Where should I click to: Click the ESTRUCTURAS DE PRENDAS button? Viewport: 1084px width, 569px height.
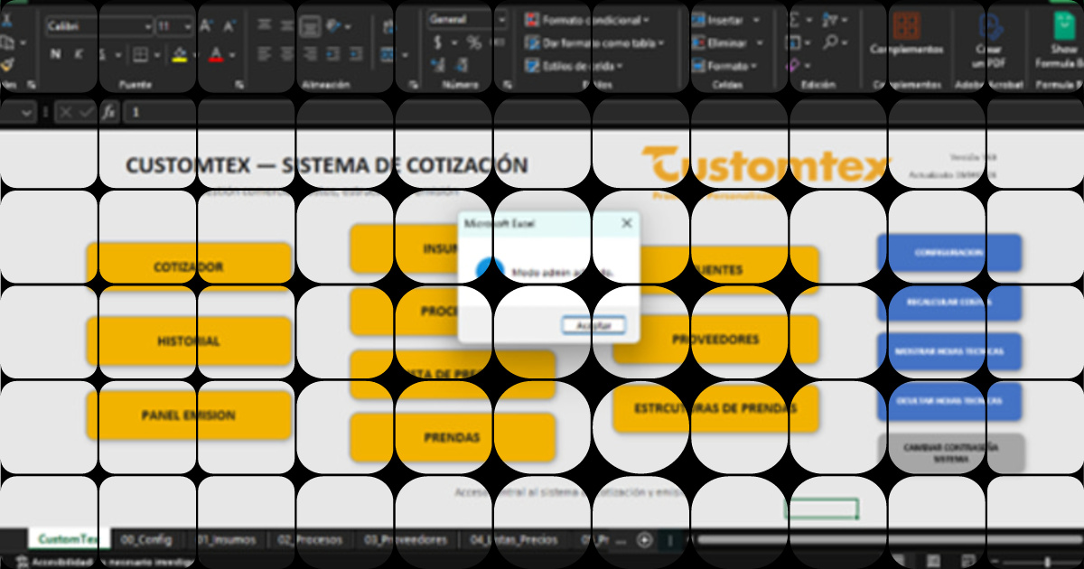[x=715, y=408]
